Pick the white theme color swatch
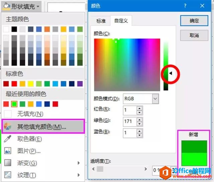Viewport: 214px width, 182px height. tap(6, 29)
